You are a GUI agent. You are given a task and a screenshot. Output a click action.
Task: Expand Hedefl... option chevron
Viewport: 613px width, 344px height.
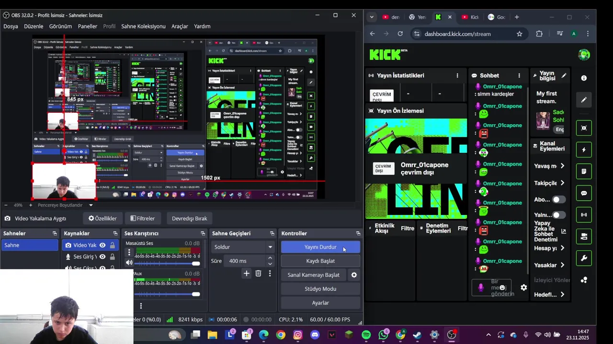562,294
